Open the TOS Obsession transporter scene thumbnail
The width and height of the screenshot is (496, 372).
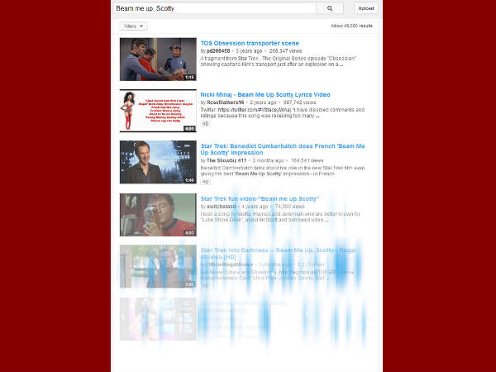(158, 60)
